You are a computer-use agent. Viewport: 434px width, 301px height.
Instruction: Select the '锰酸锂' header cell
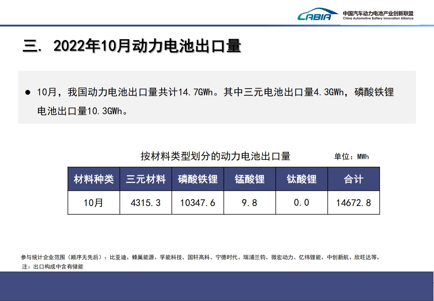coord(250,179)
